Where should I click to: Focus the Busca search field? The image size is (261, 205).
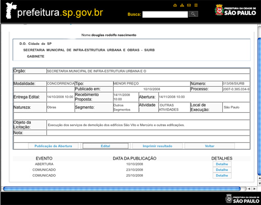coord(165,14)
